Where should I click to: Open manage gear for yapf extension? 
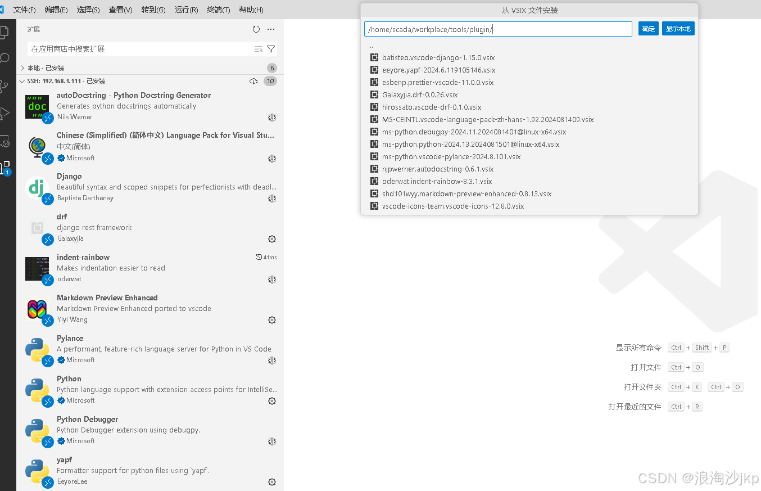tap(272, 482)
